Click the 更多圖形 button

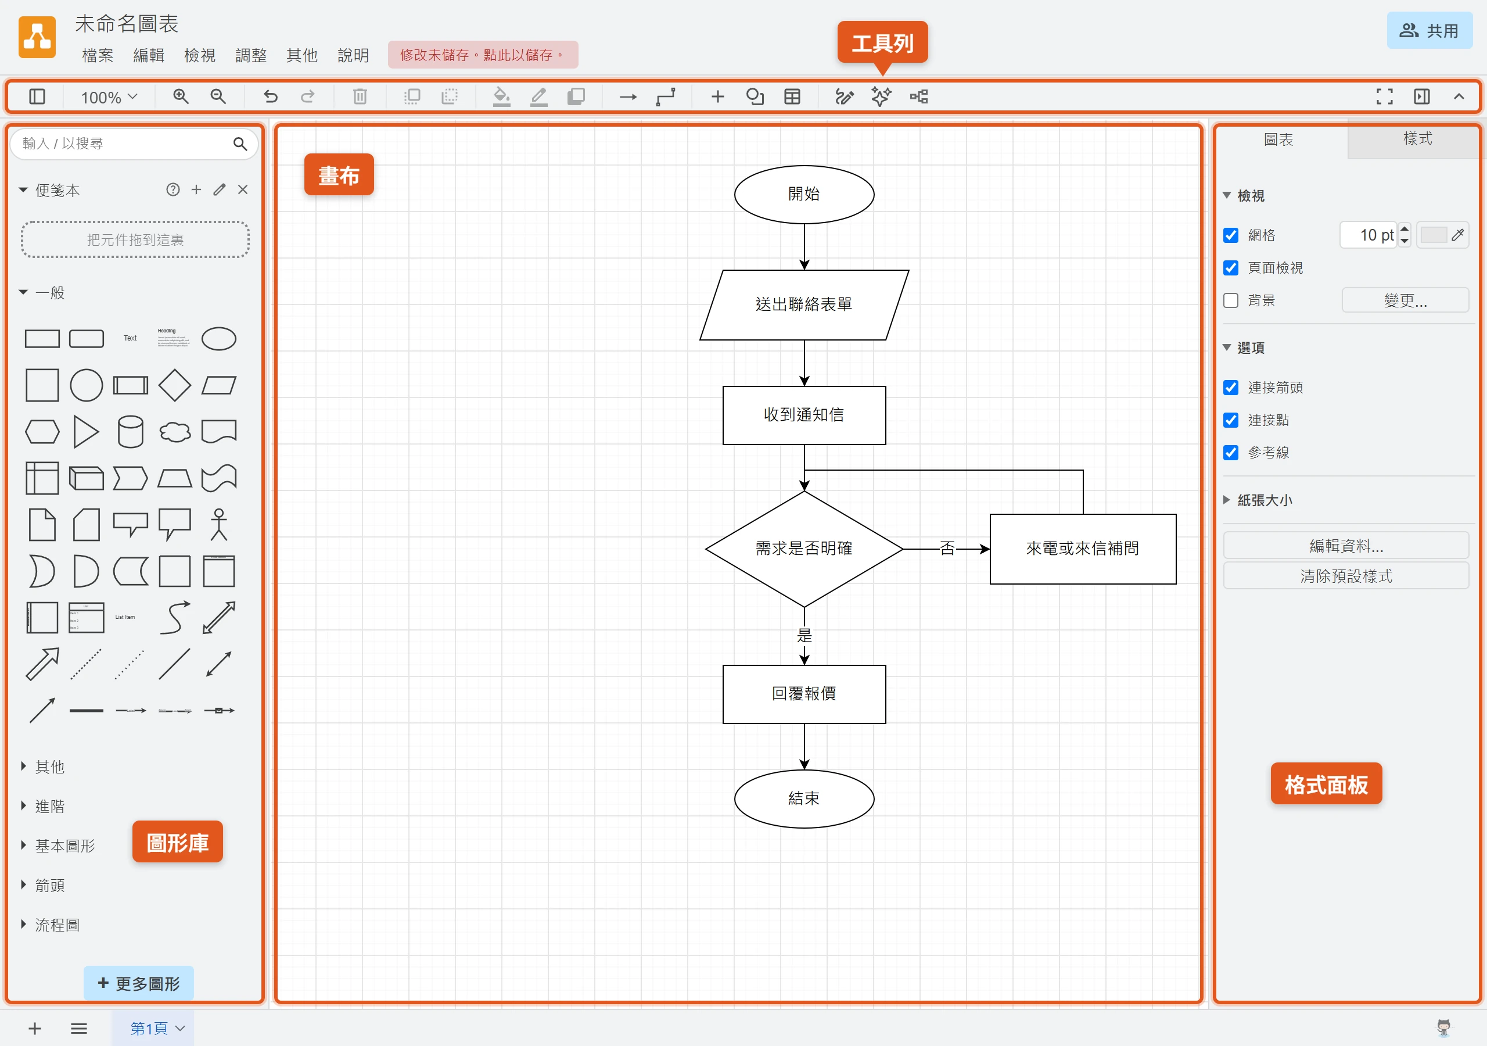click(139, 984)
